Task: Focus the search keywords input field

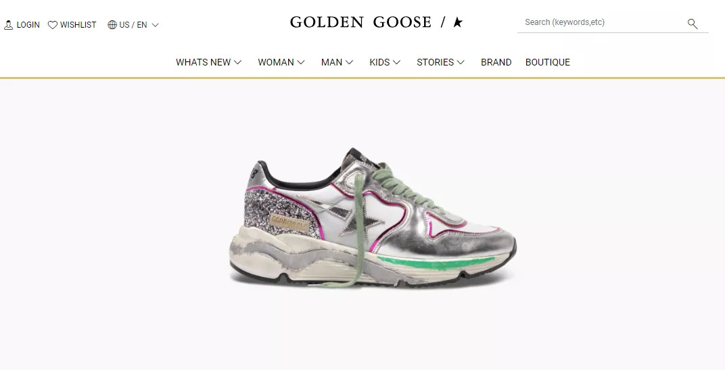Action: pyautogui.click(x=601, y=22)
